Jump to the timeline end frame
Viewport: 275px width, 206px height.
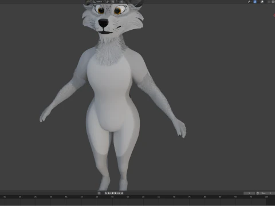point(121,193)
